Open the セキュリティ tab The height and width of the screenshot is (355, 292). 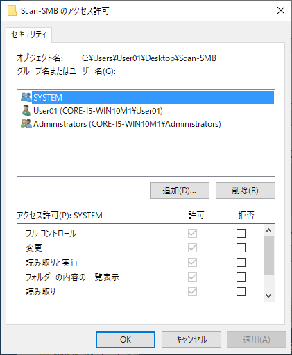point(29,35)
